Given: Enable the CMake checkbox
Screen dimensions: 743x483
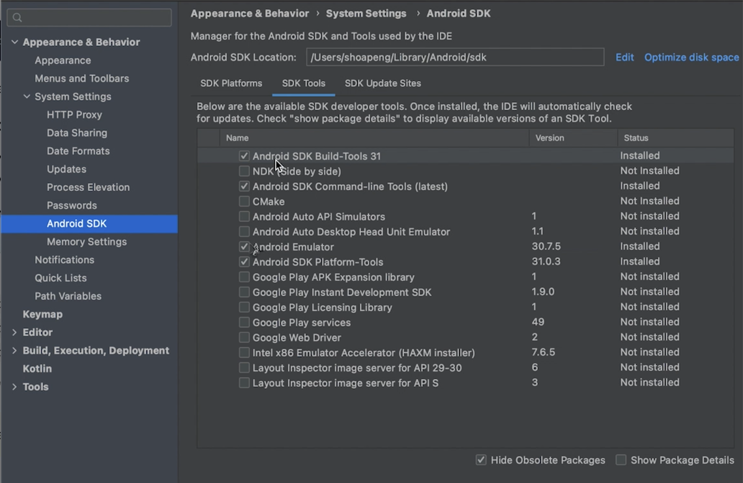Looking at the screenshot, I should point(244,201).
